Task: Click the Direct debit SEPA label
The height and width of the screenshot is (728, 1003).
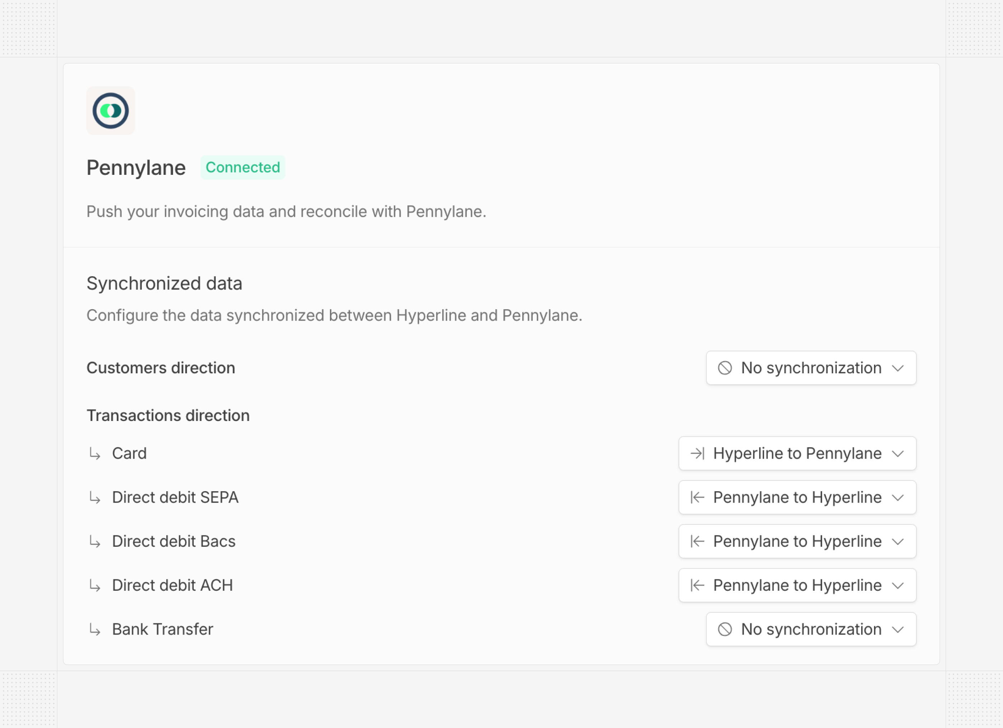Action: tap(175, 498)
